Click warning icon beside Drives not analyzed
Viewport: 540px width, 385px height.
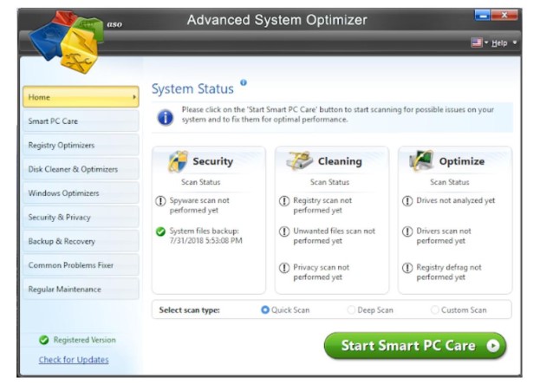coord(407,201)
